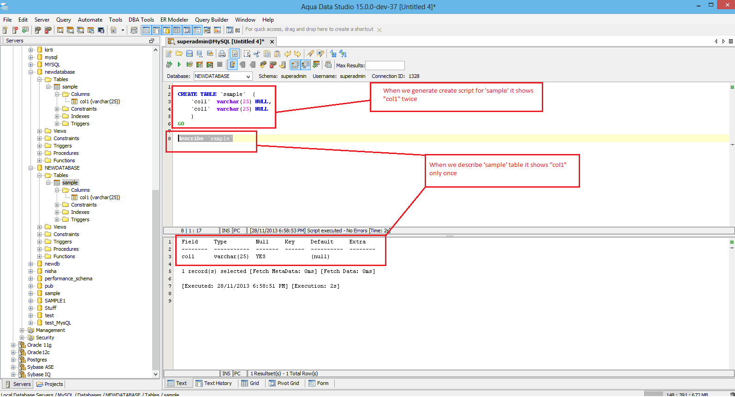Collapse the uppercase NEWDATABASE node

pos(31,168)
